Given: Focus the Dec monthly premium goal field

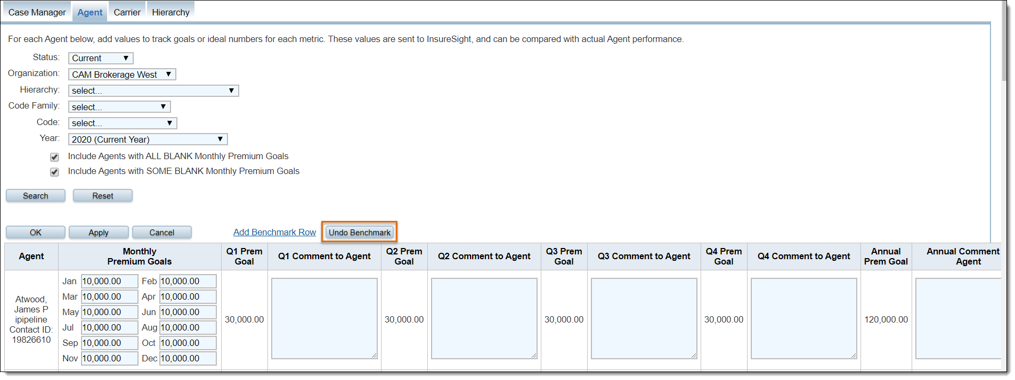Looking at the screenshot, I should (x=188, y=358).
